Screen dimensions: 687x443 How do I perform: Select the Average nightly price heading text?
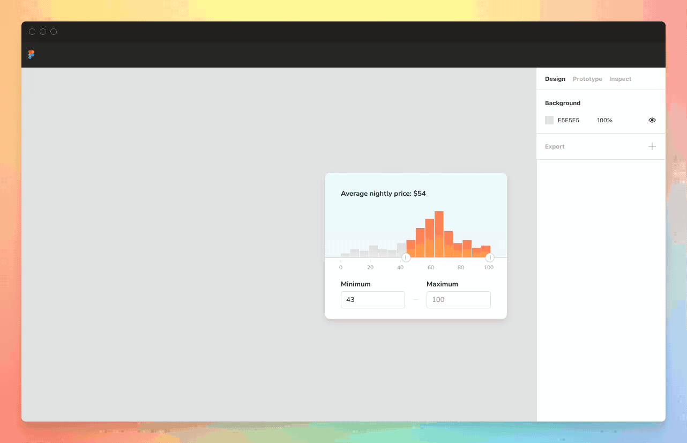pyautogui.click(x=383, y=194)
